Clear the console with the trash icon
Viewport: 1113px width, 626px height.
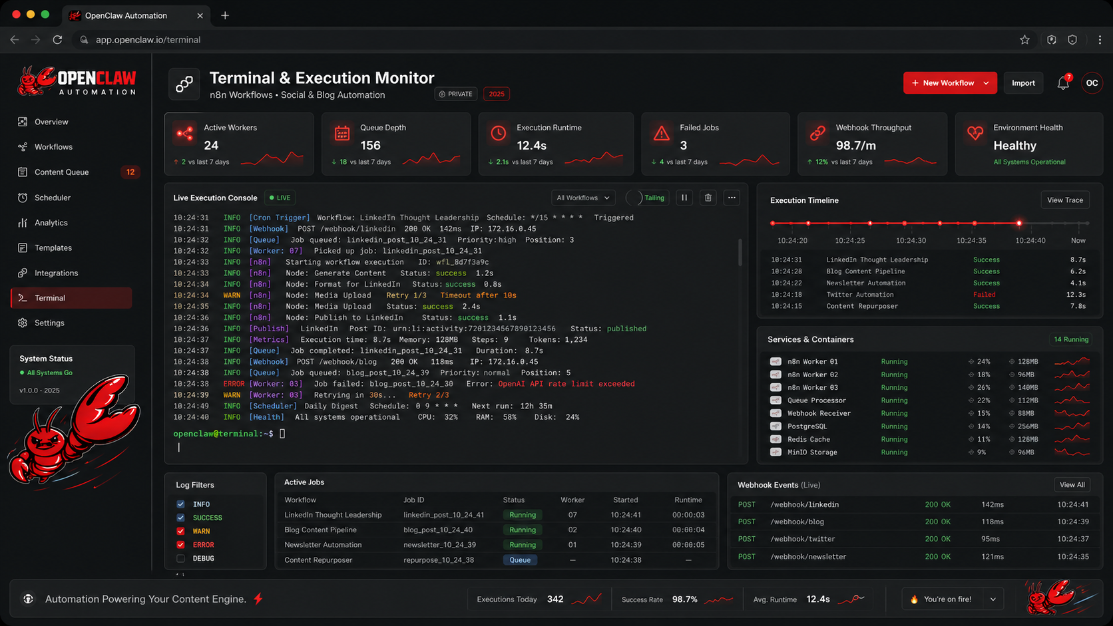[708, 198]
